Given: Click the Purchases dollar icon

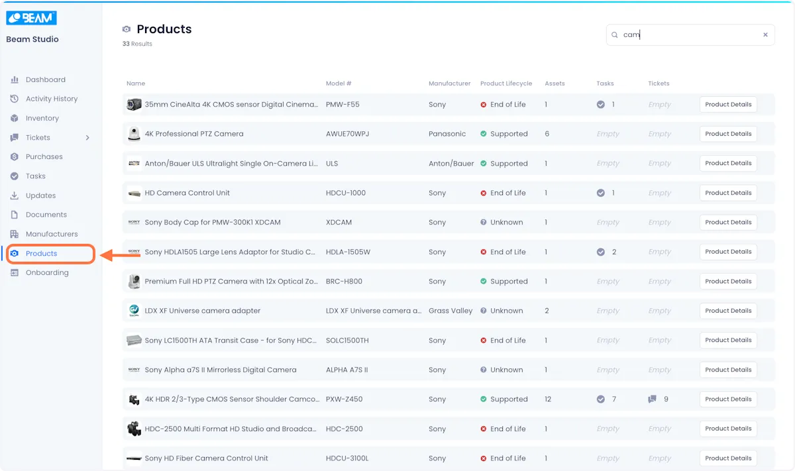Looking at the screenshot, I should 15,156.
